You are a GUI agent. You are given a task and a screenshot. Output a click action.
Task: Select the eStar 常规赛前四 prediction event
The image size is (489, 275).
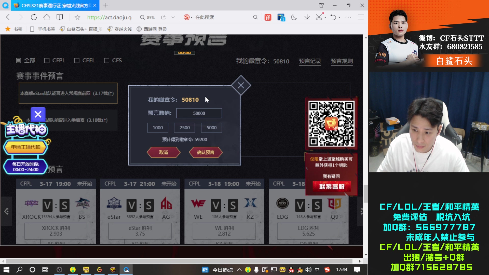coord(68,93)
